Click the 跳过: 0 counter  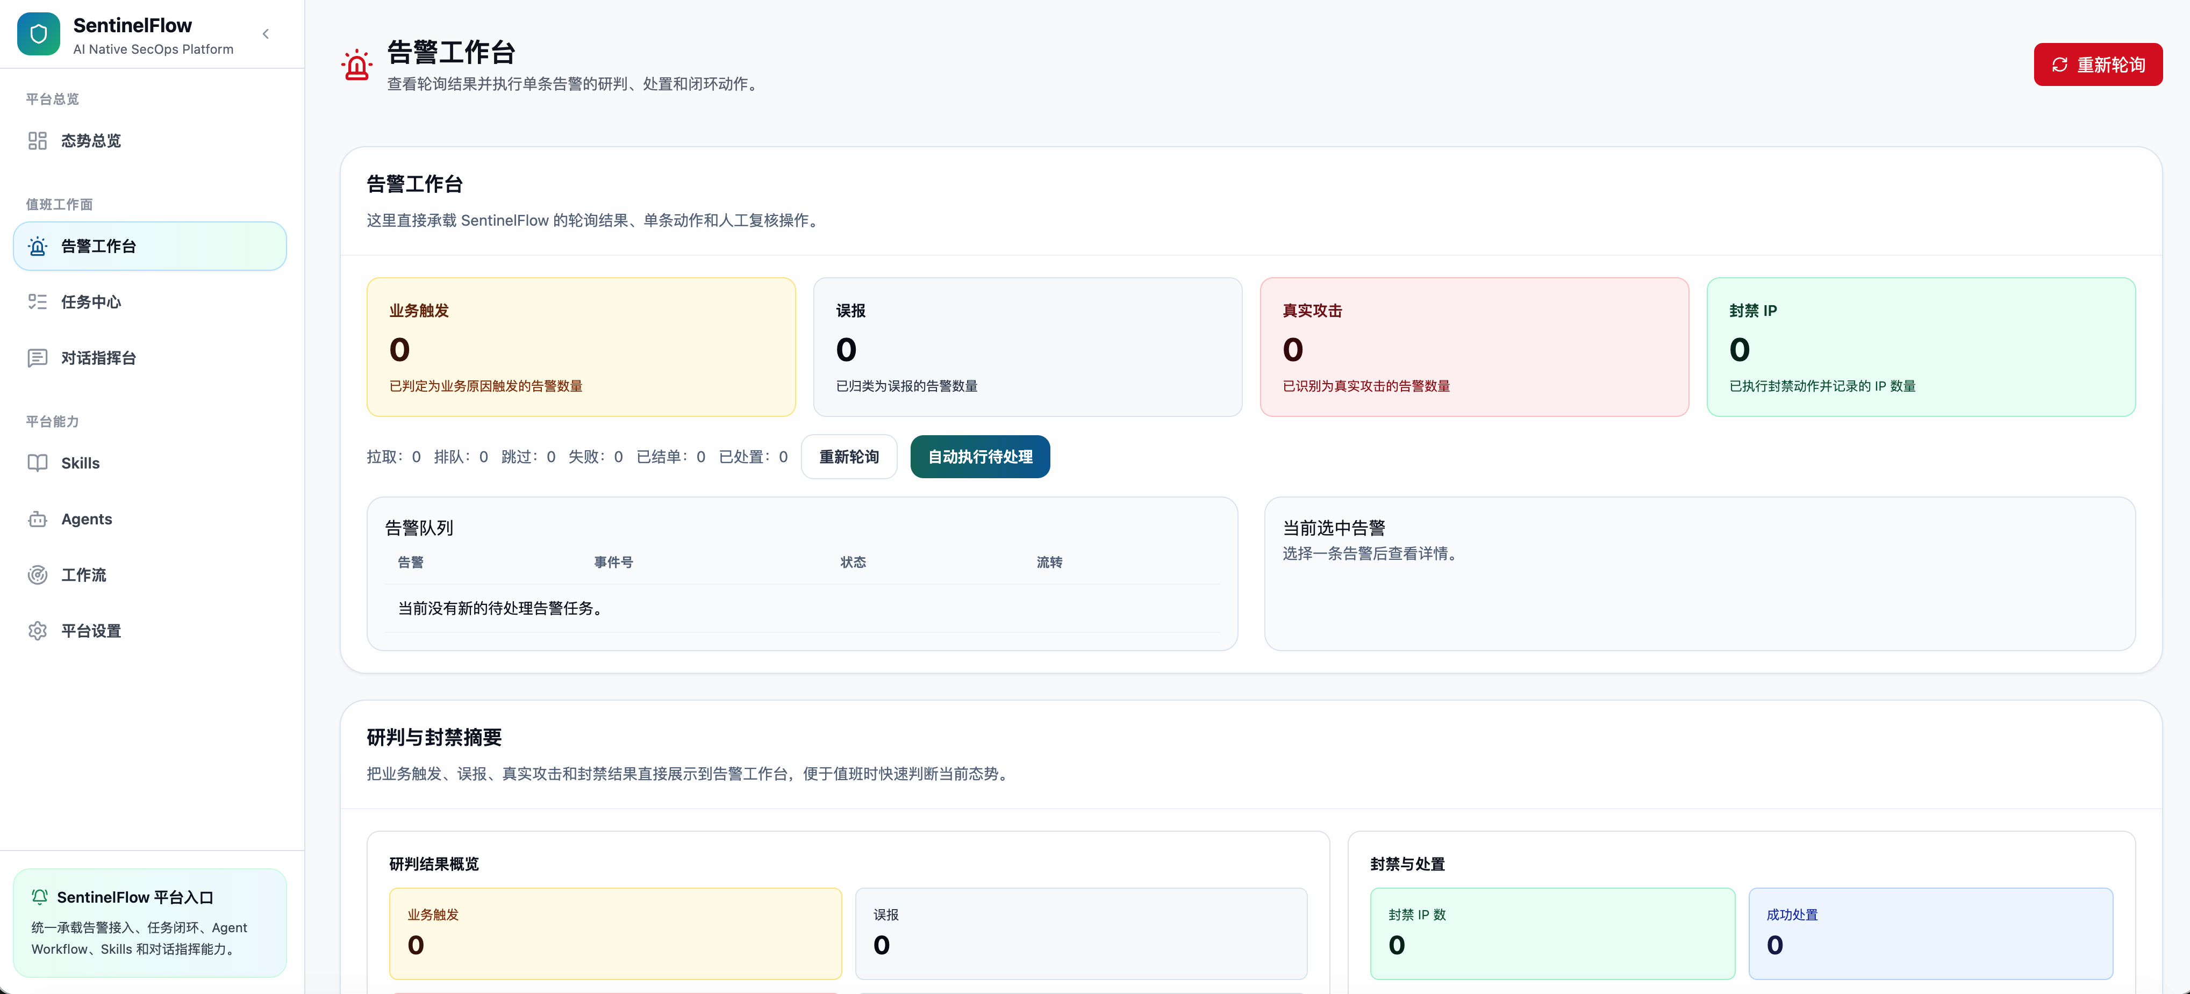(x=529, y=457)
